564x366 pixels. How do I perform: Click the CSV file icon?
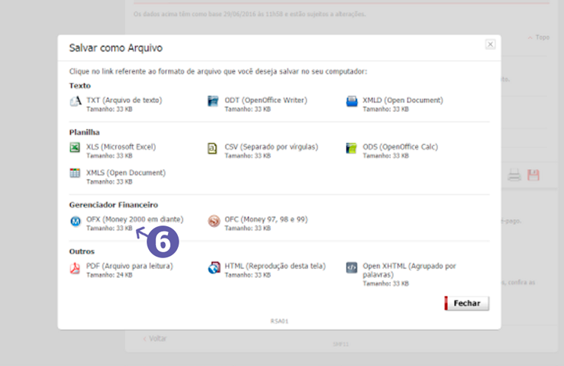tap(212, 148)
